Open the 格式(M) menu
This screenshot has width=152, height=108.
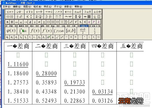[x=37, y=7]
